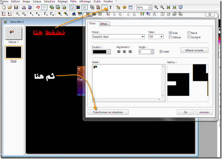Click the full screen monitor icon
Image resolution: width=222 pixels, height=159 pixels.
181,7
